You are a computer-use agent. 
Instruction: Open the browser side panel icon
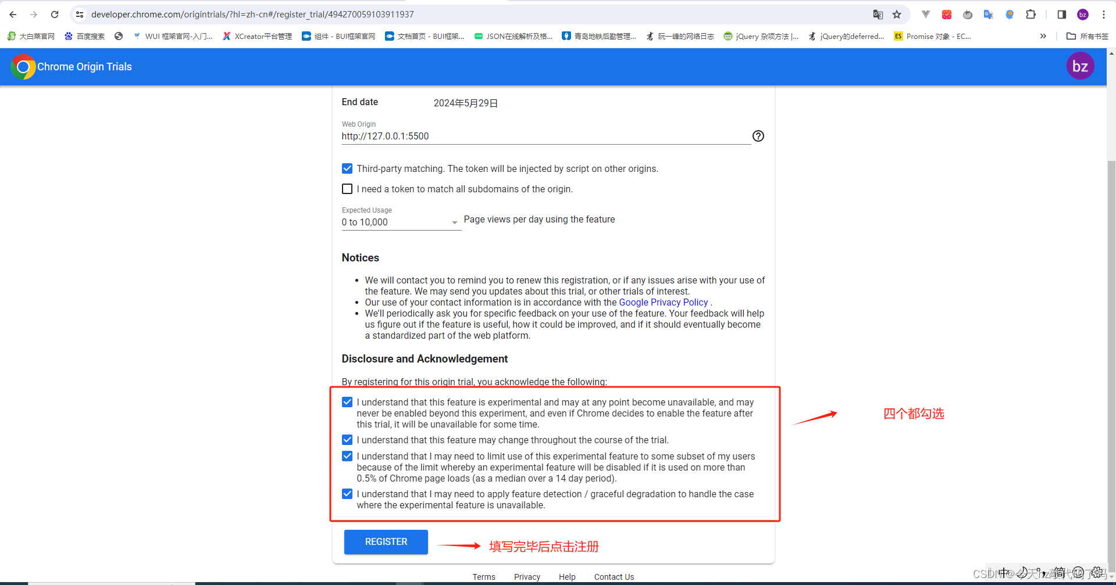1060,14
